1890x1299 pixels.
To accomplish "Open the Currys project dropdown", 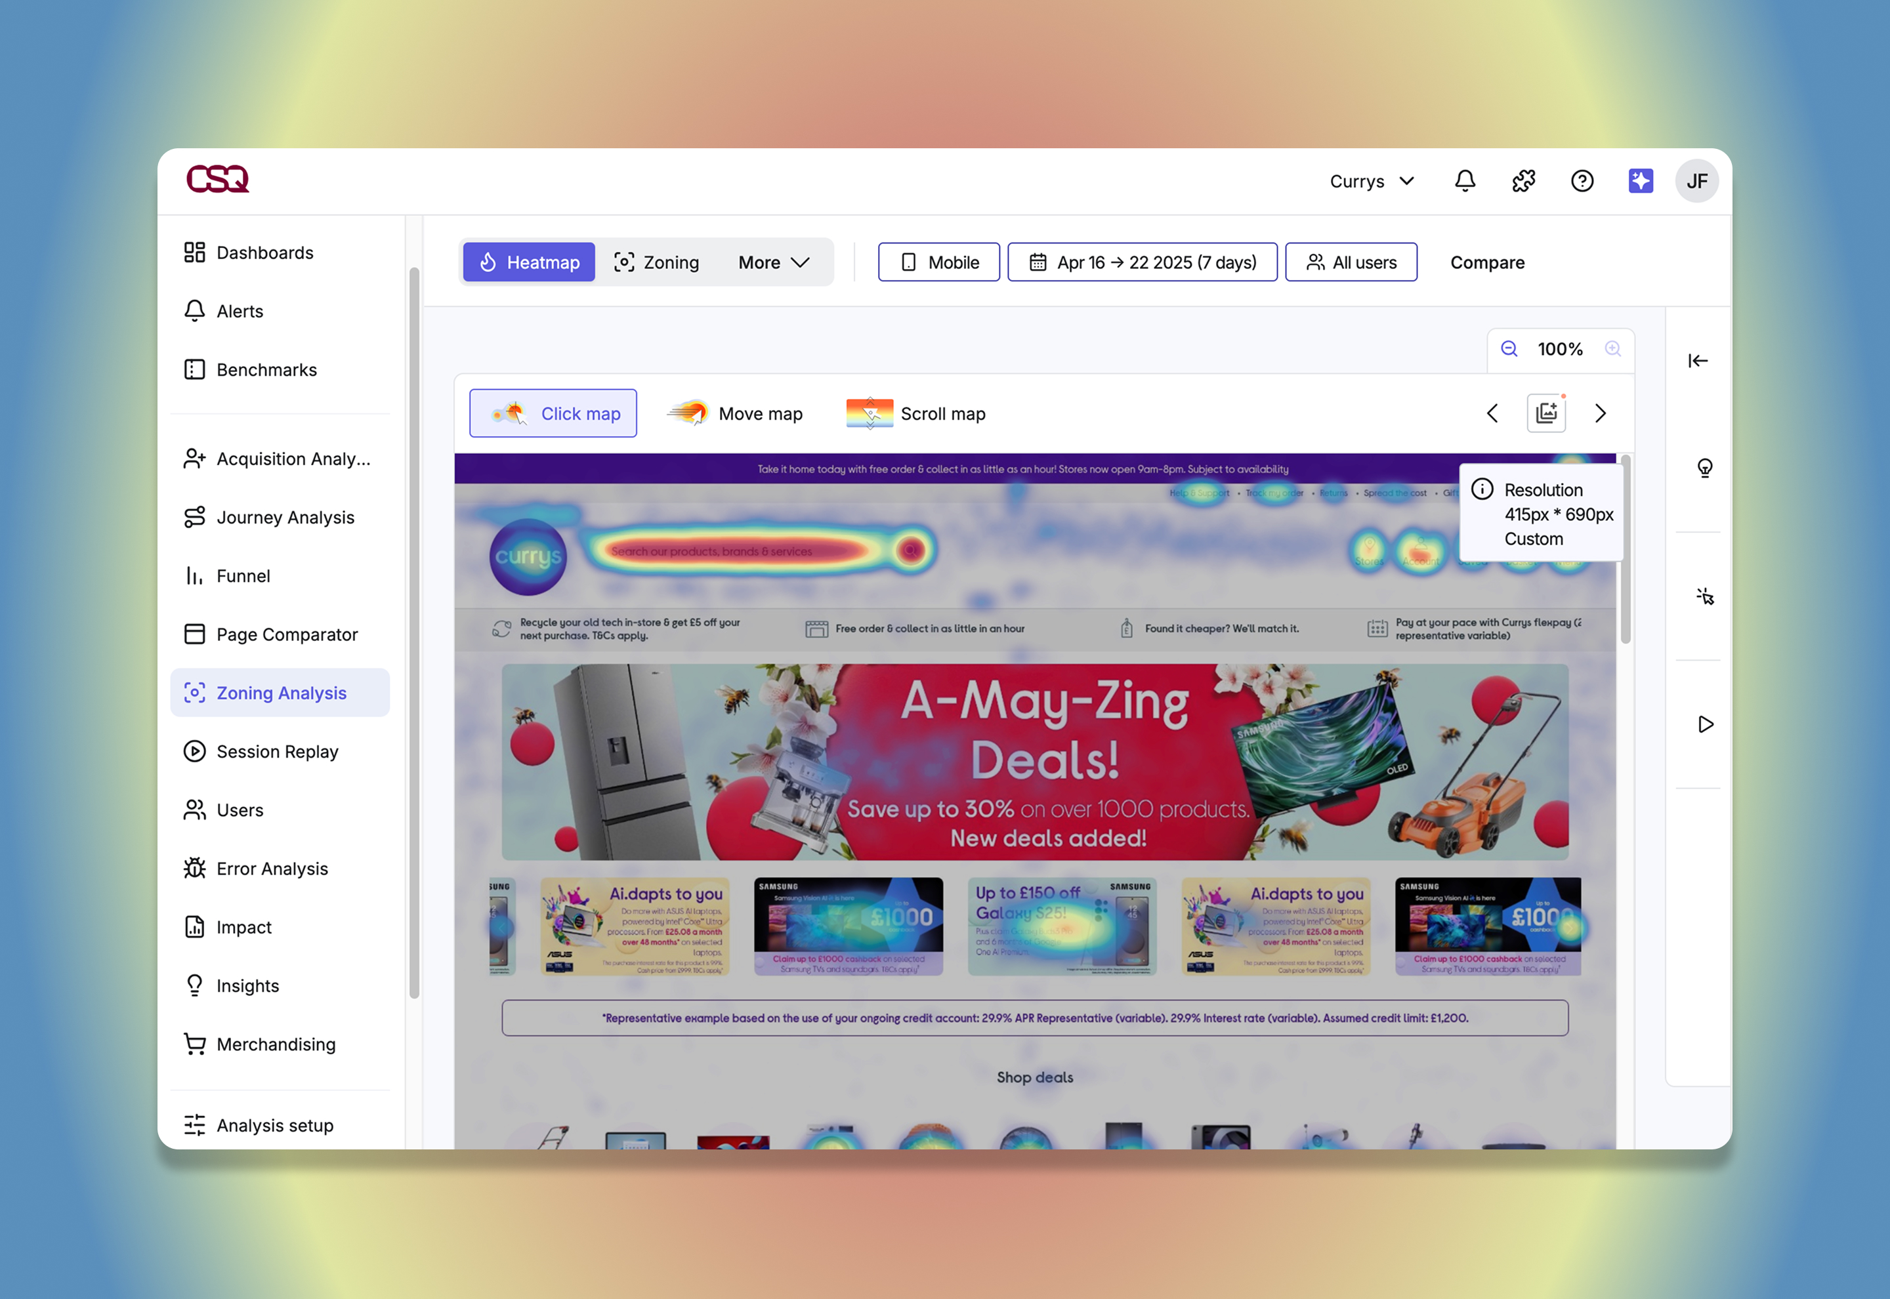I will (1372, 180).
